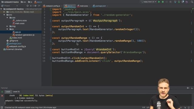Click the green inspection checkmark in editor corner
The width and height of the screenshot is (194, 109).
[x=193, y=9]
